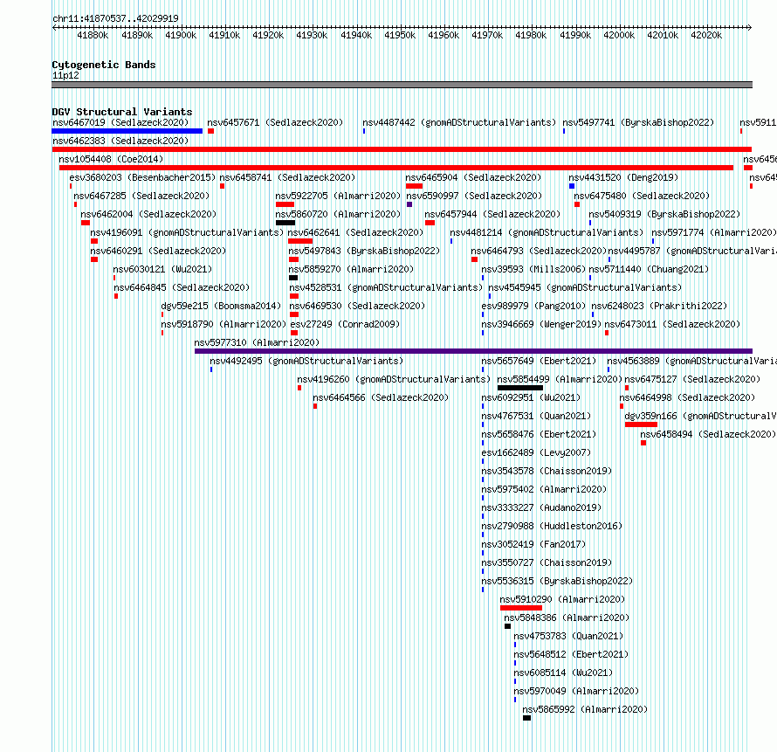This screenshot has height=752, width=777.
Task: Click the red nsv5922705 variant bar
Action: 285,204
